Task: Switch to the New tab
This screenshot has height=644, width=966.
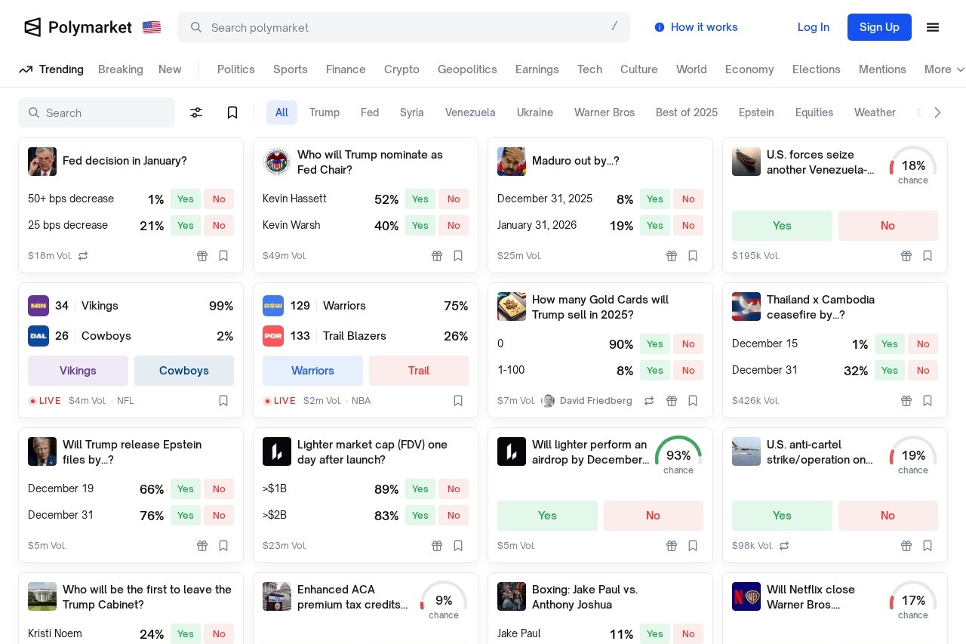Action: point(170,69)
